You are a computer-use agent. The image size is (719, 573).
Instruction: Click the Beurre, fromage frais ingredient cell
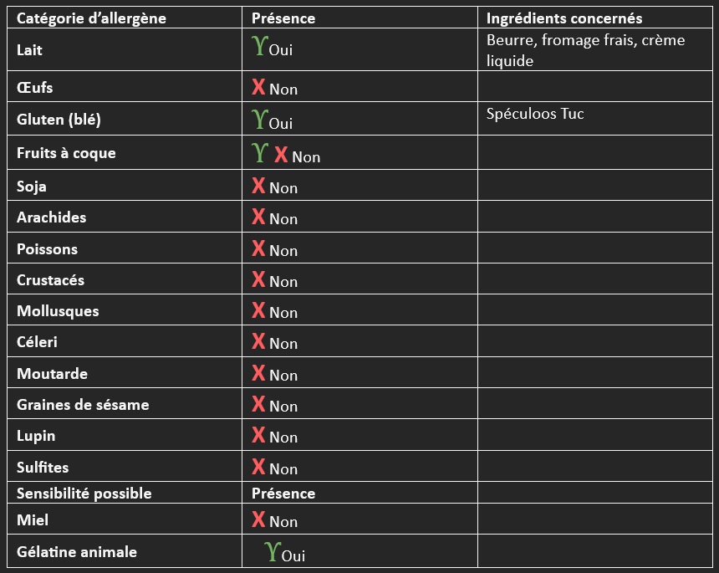click(595, 50)
